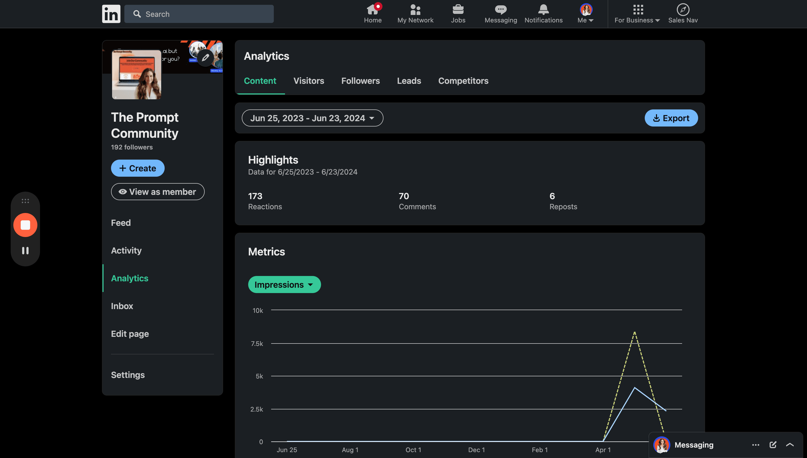Viewport: 807px width, 458px height.
Task: Switch to the Competitors tab
Action: pos(463,81)
